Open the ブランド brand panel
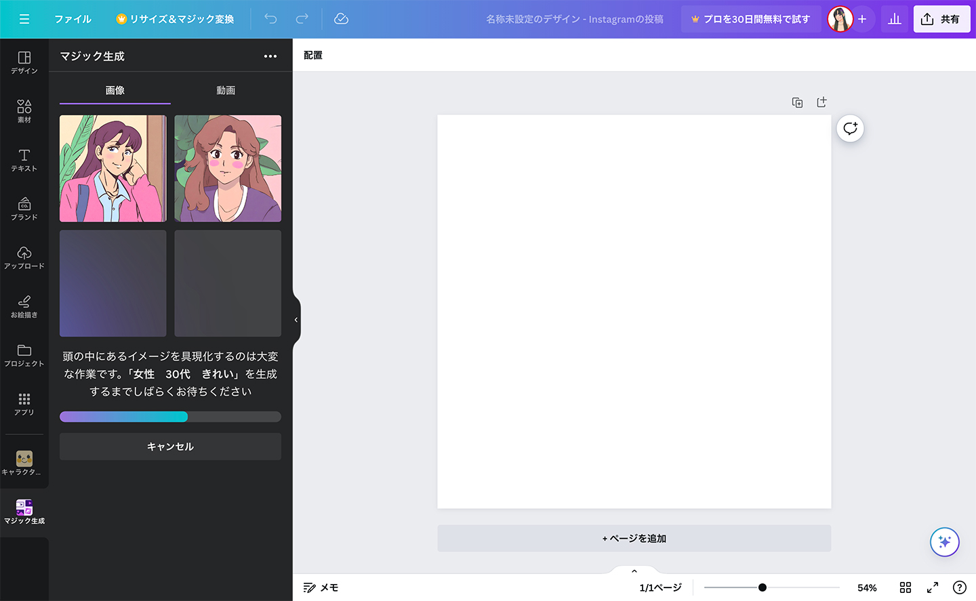 pos(24,209)
